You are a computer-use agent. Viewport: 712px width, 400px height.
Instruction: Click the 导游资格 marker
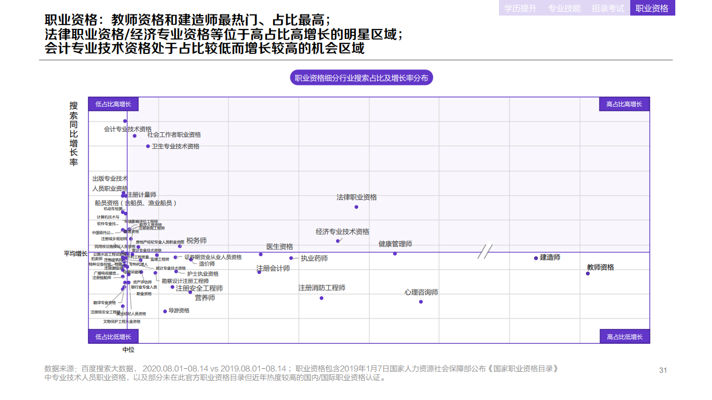coord(165,311)
